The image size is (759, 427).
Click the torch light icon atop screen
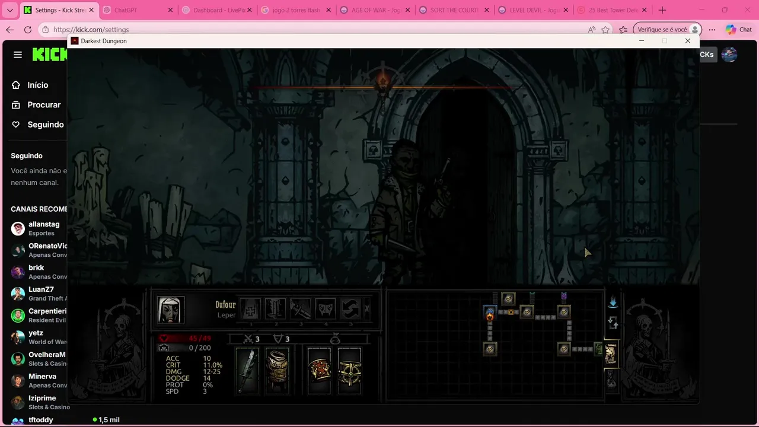pos(382,80)
